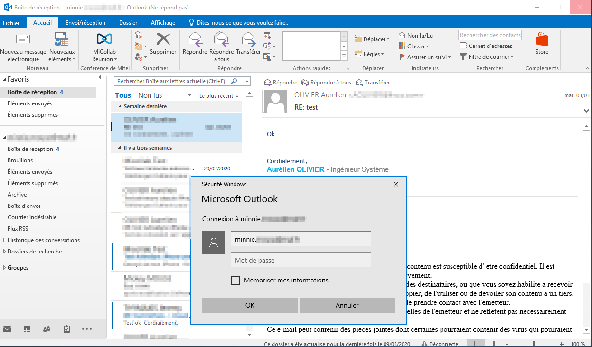592x347 pixels.
Task: Switch to the People view icon
Action: [x=47, y=328]
